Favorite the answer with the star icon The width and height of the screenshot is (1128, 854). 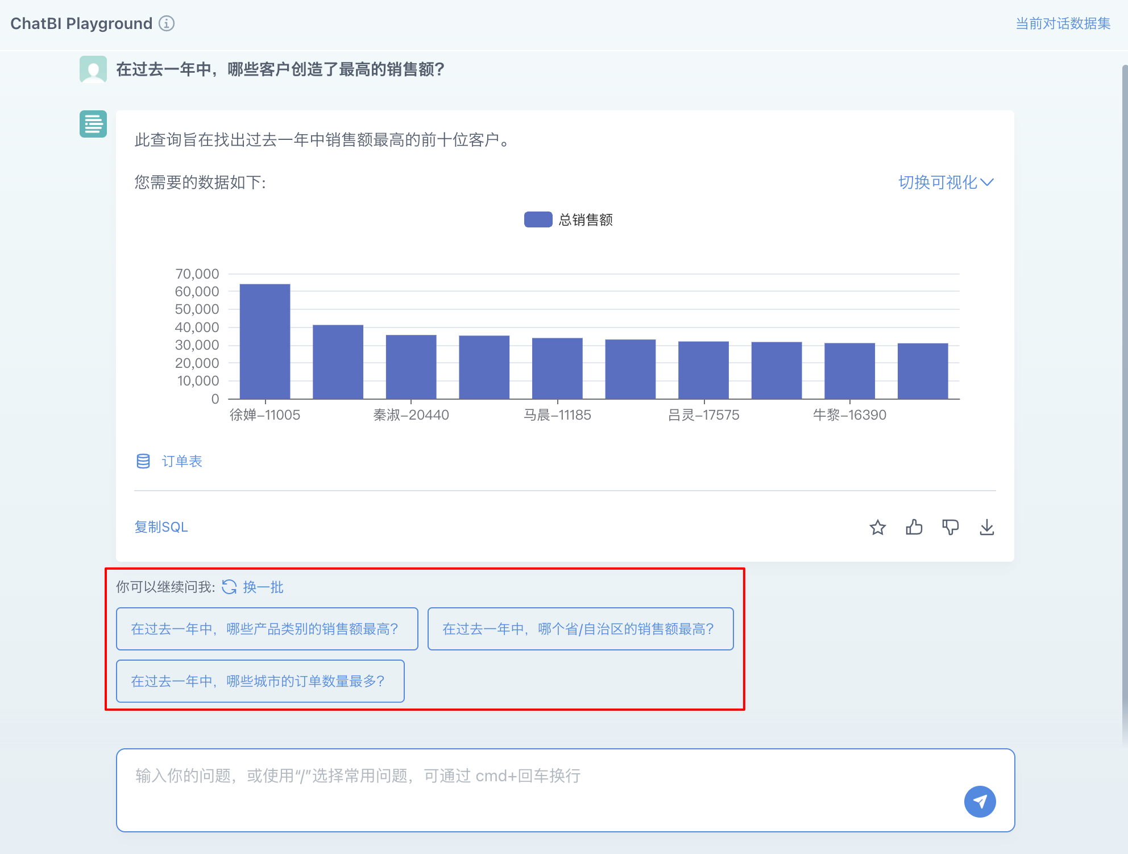click(878, 528)
